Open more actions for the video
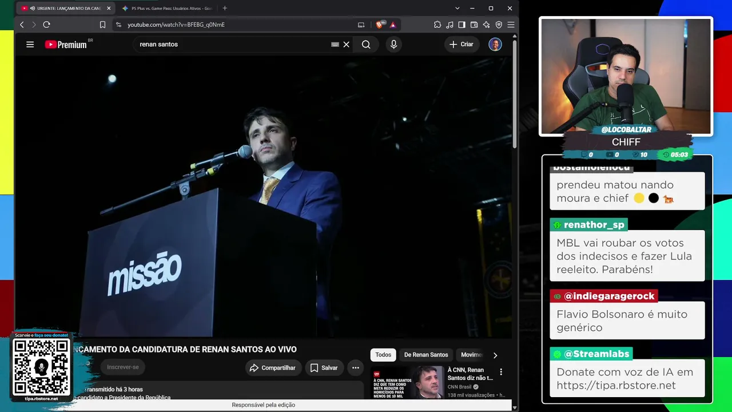Viewport: 732px width, 412px height. [x=355, y=367]
